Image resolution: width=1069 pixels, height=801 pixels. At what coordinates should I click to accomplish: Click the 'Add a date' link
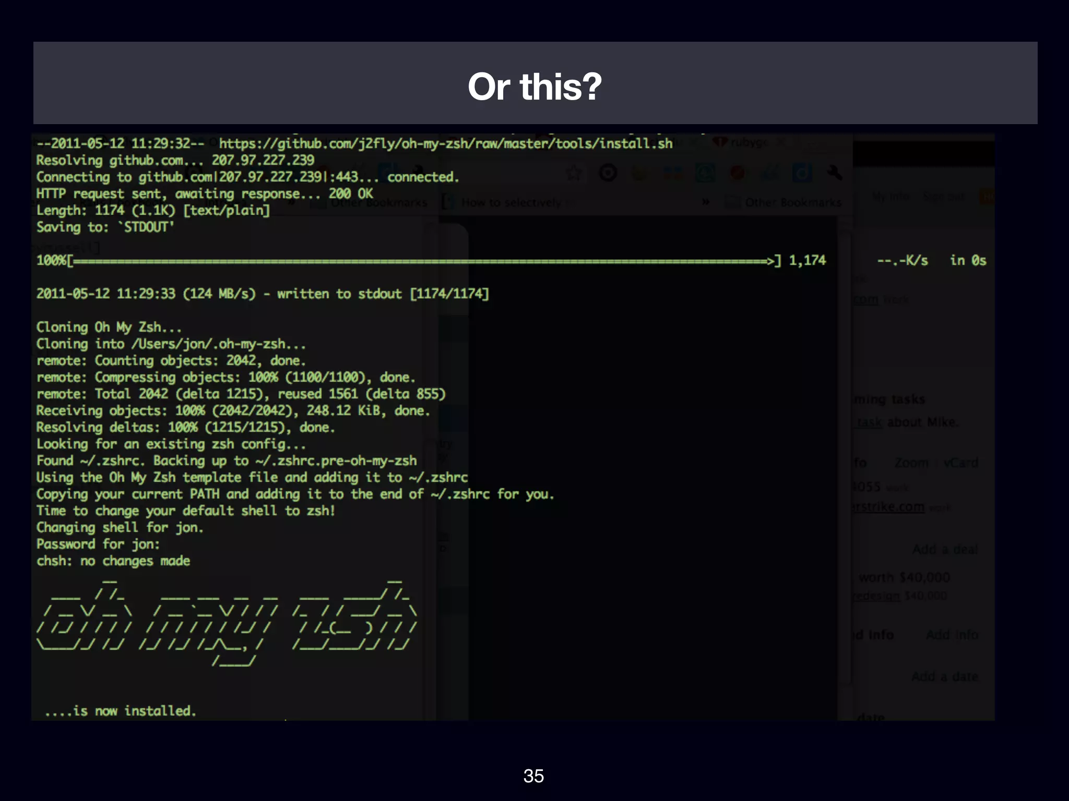coord(945,676)
